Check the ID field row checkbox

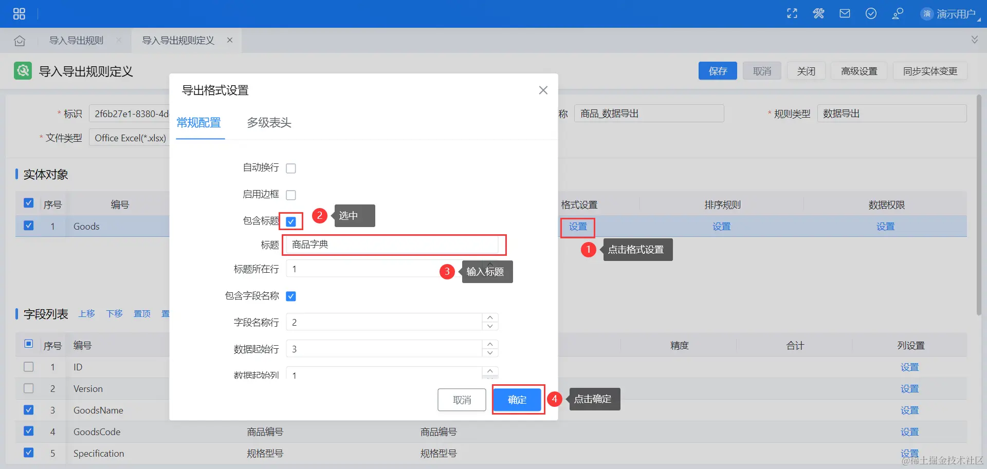point(29,367)
